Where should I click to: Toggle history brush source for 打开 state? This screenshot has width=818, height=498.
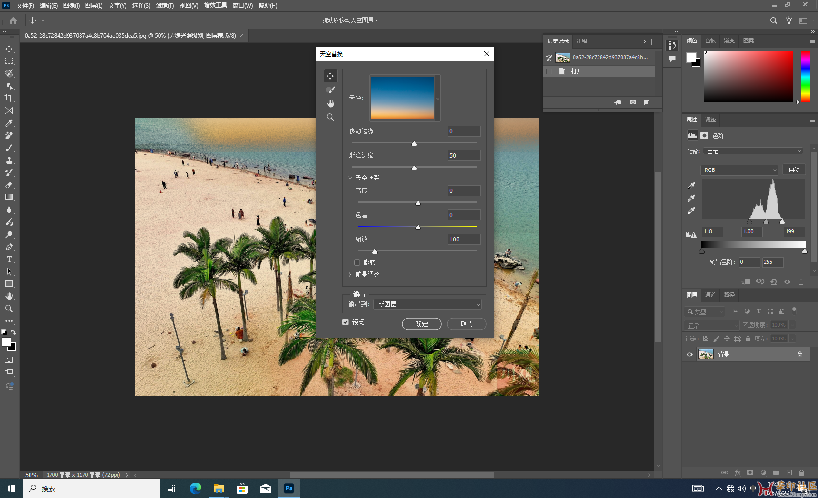[x=549, y=71]
